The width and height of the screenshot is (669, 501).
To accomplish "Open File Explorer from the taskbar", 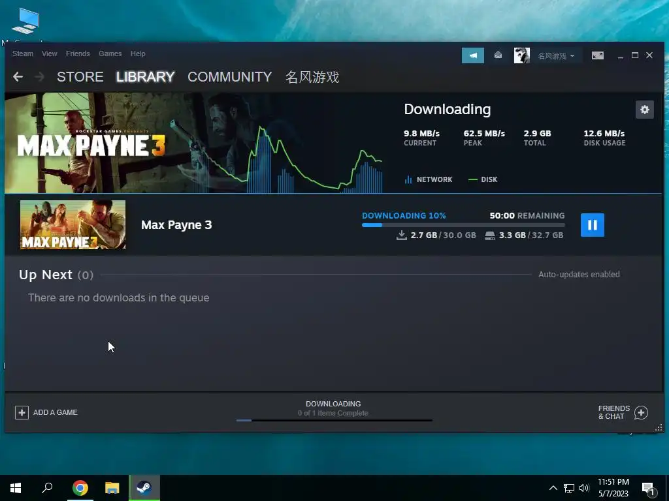I will pyautogui.click(x=112, y=488).
